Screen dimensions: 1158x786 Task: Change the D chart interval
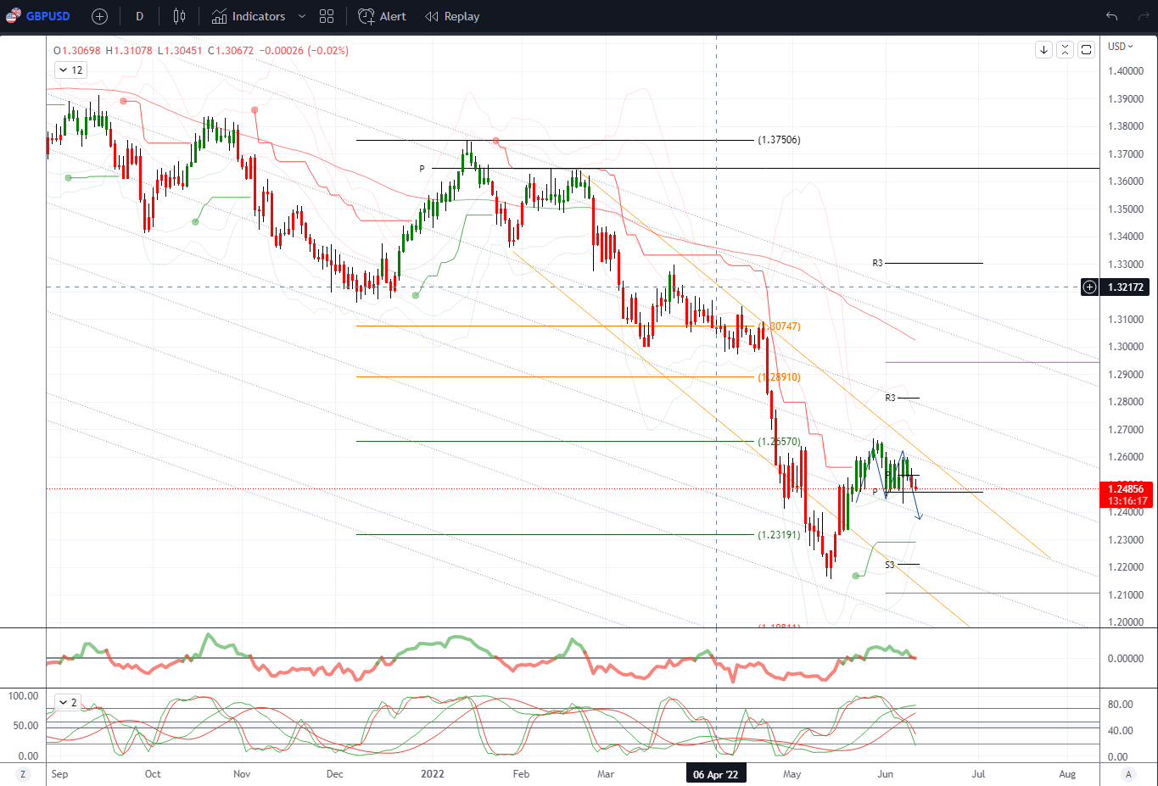click(139, 16)
